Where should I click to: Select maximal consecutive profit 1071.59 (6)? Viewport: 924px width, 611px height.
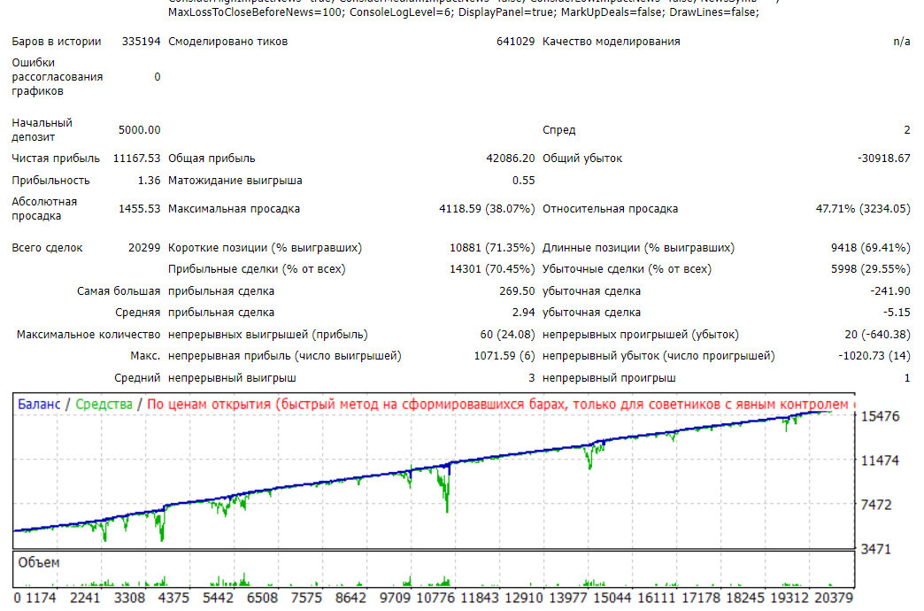pyautogui.click(x=504, y=356)
